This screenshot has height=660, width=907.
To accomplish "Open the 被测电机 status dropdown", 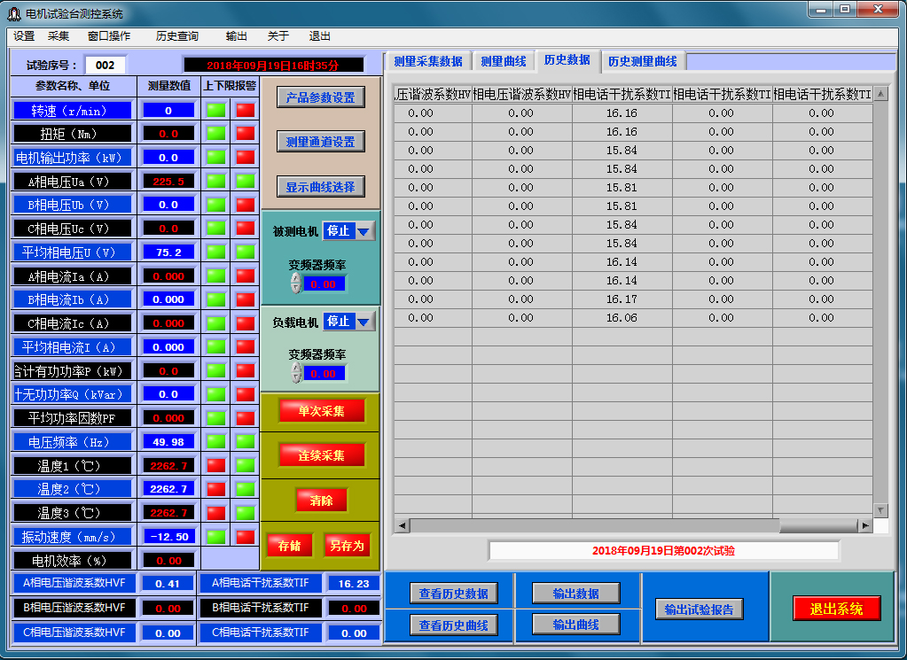I will click(364, 231).
